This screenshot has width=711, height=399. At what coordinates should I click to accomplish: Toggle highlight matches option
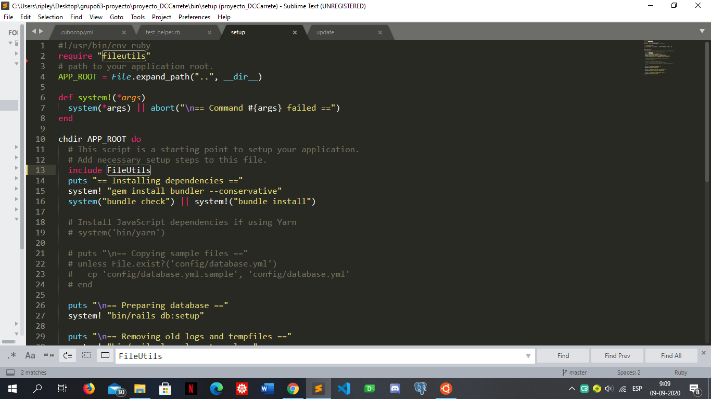click(105, 355)
